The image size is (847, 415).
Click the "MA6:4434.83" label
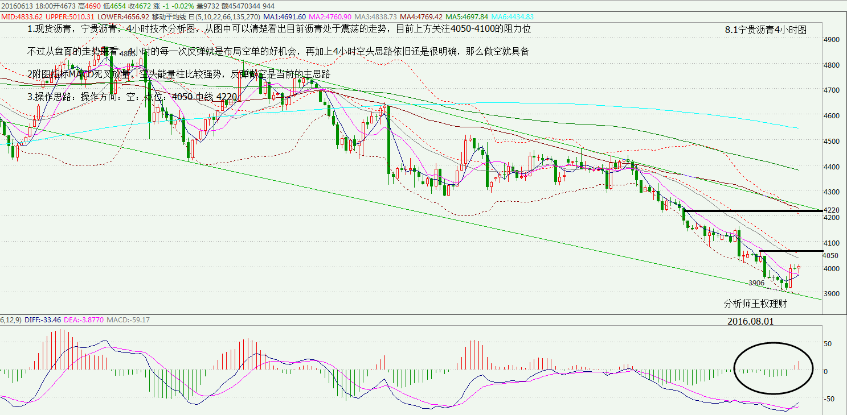click(514, 17)
